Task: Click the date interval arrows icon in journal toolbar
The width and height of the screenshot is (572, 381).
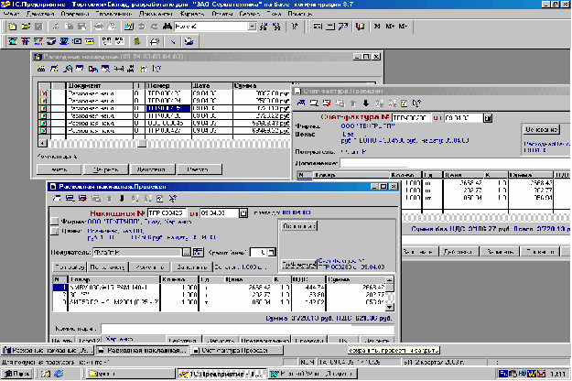Action: [x=119, y=69]
